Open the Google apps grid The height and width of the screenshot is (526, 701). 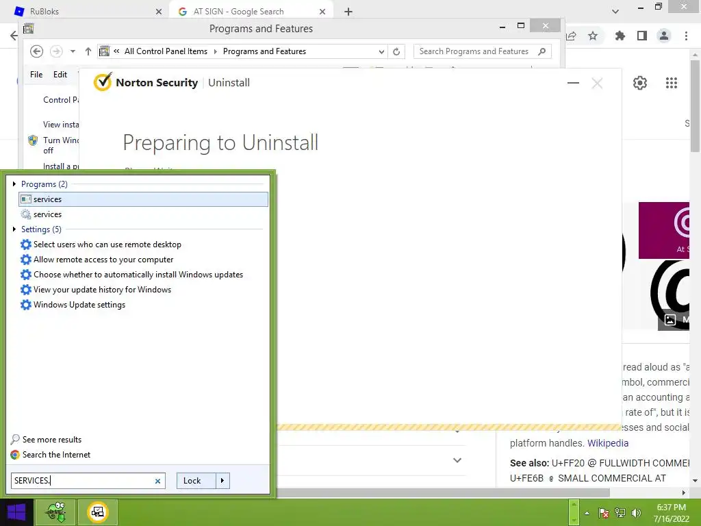672,83
